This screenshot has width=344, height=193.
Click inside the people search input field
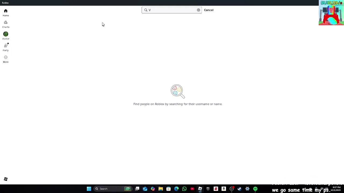coord(172,10)
